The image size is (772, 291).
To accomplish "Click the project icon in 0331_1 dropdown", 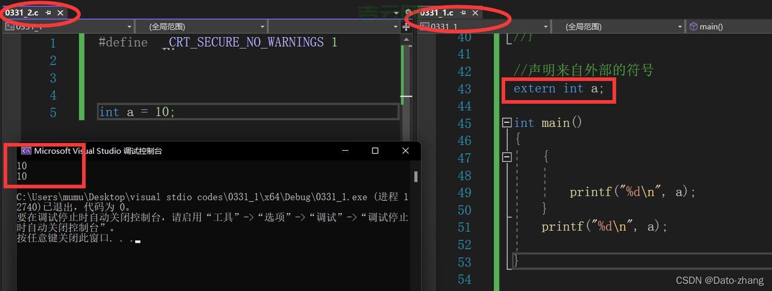I will [424, 27].
